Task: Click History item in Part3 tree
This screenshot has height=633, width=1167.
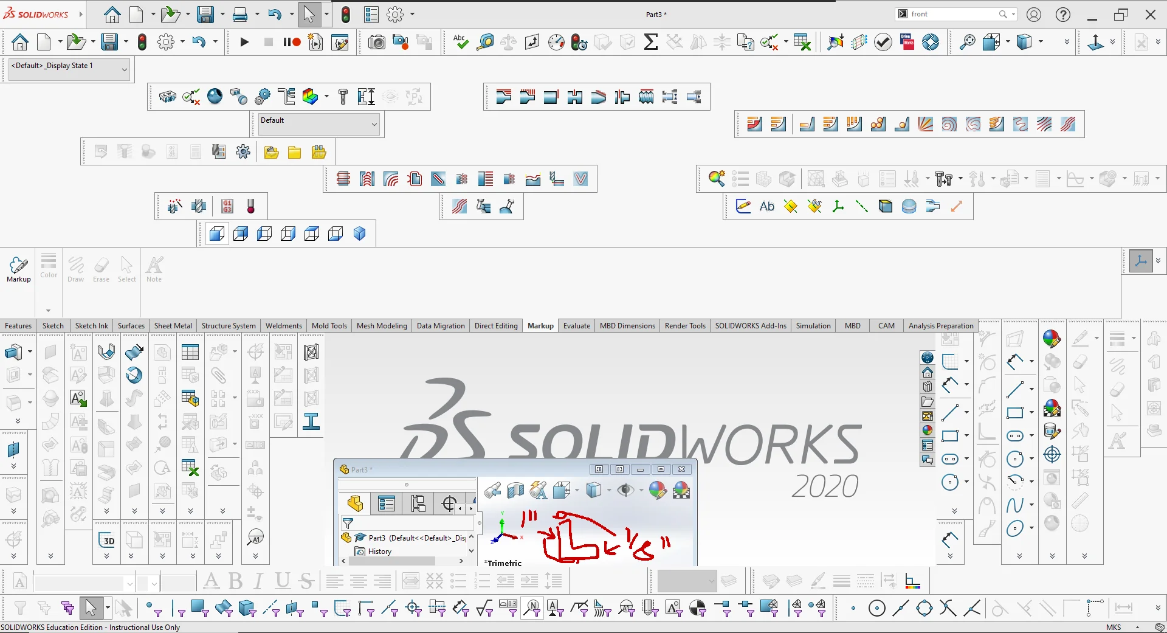Action: click(x=373, y=552)
